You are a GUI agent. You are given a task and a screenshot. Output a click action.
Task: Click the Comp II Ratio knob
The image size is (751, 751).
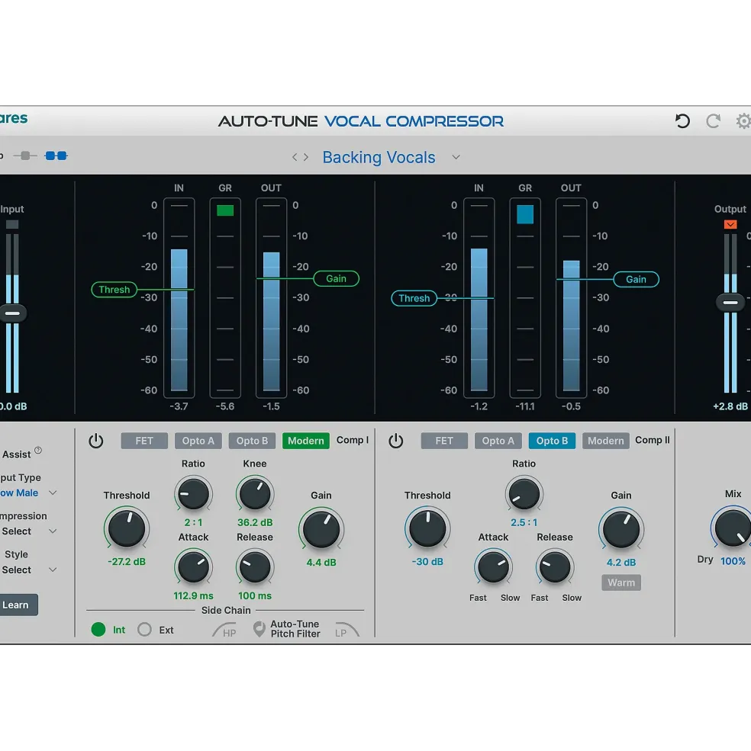[x=524, y=494]
